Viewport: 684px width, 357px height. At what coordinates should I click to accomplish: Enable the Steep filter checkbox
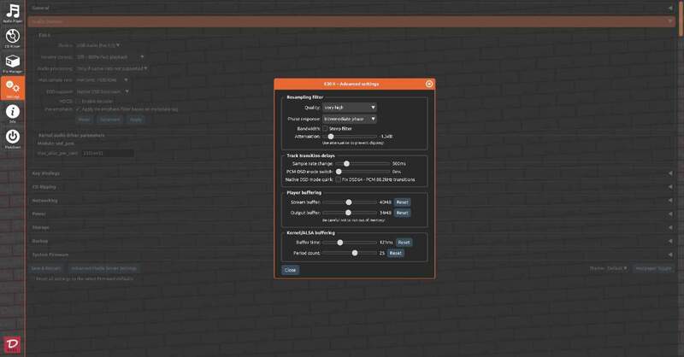click(x=325, y=128)
